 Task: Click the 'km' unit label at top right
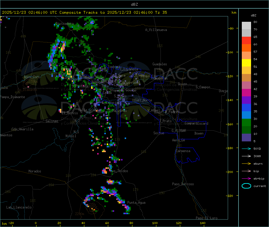(x=234, y=13)
